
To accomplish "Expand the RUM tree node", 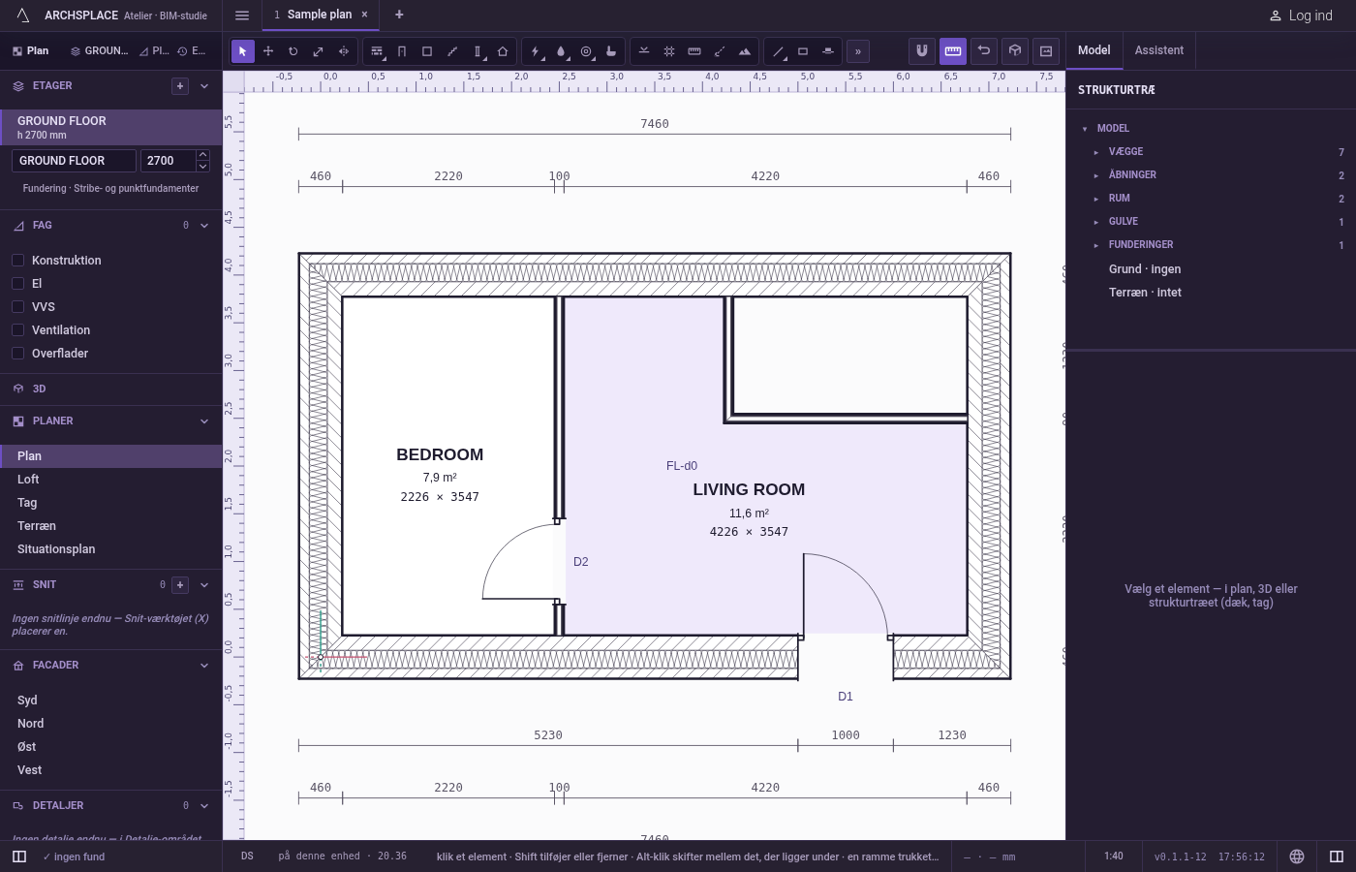I will (x=1096, y=199).
